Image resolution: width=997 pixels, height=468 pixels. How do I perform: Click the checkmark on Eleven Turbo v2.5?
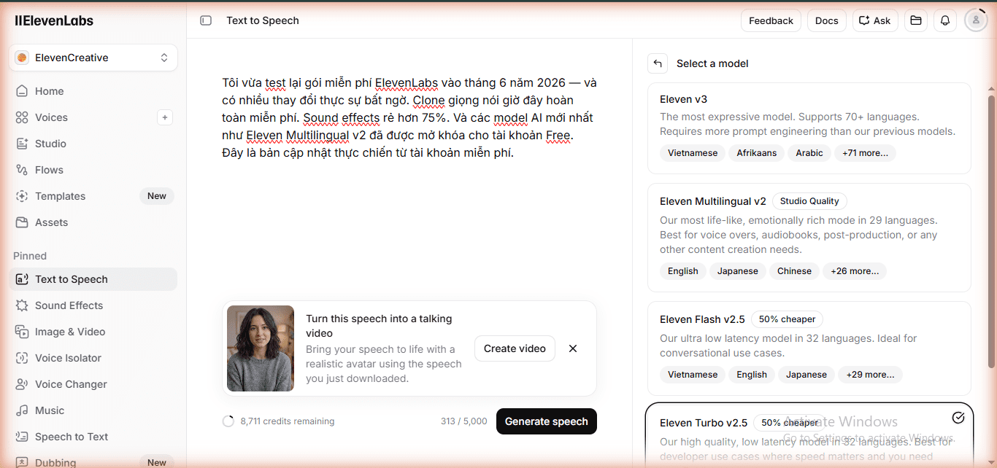click(958, 418)
